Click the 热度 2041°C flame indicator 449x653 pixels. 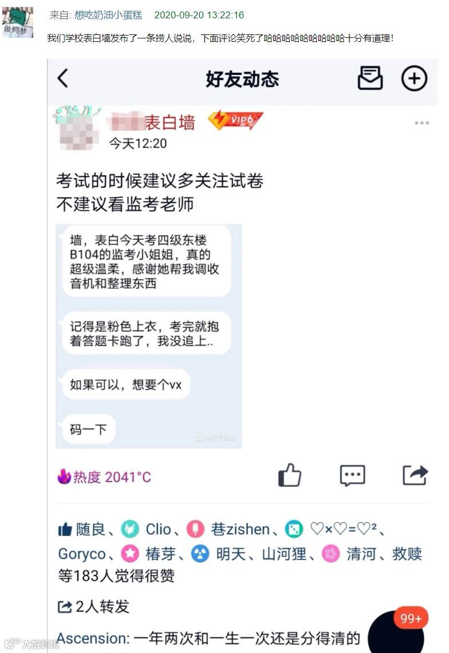[x=104, y=476]
